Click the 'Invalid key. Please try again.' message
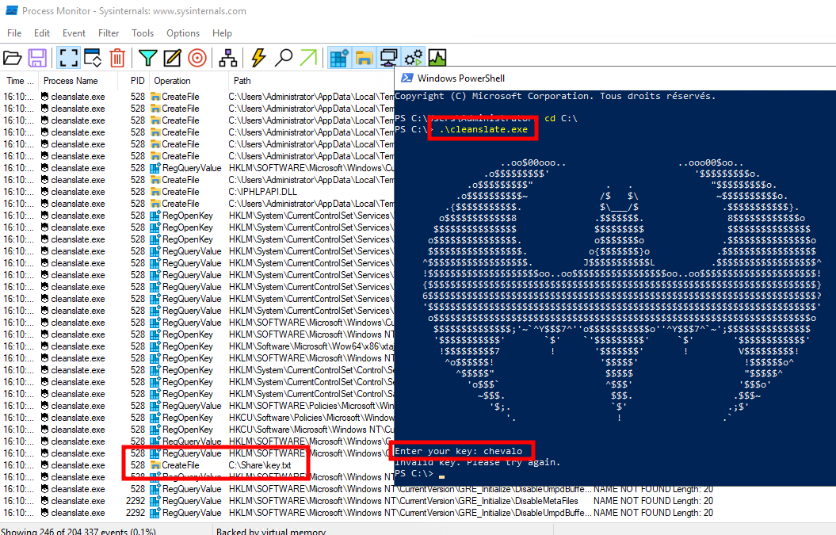This screenshot has height=535, width=836. coord(477,462)
